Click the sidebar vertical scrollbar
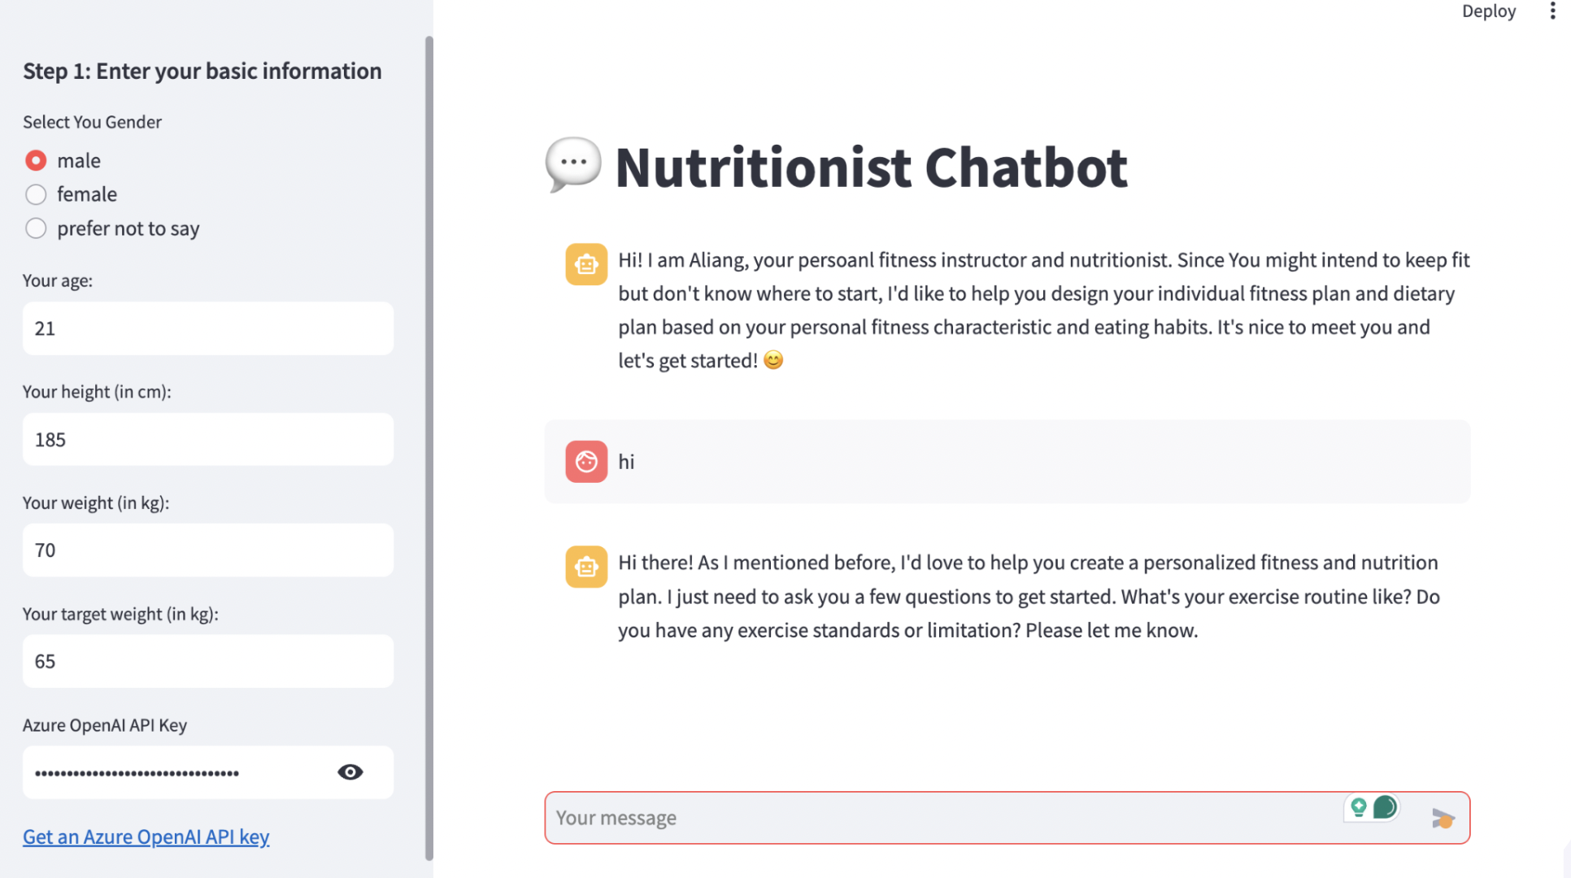Image resolution: width=1571 pixels, height=878 pixels. pos(429,447)
